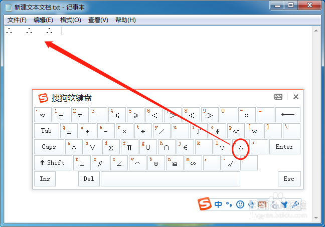Click the product Π key
Viewport: 325px width, 227px height.
[x=129, y=147]
